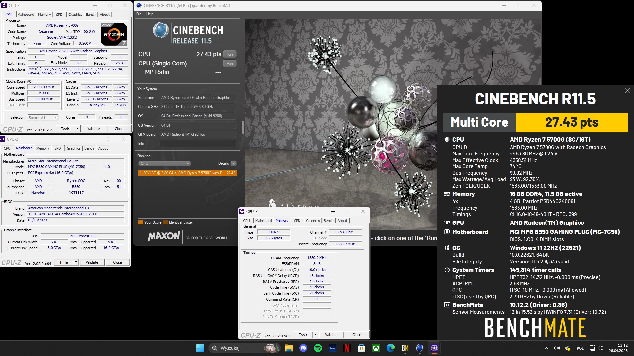Open the Mainboard tab in top CPU-Z window
Screen dimensions: 634x356
tap(26, 15)
